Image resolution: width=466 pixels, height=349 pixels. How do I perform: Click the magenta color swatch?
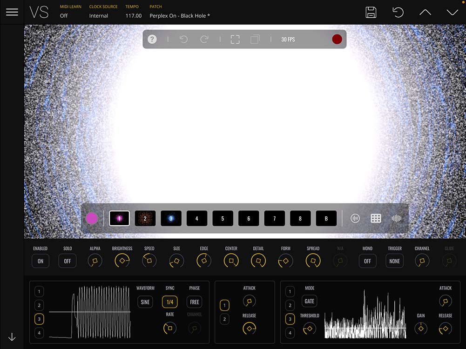point(92,218)
